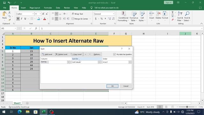Click the Increase Decimal icon

click(x=110, y=19)
